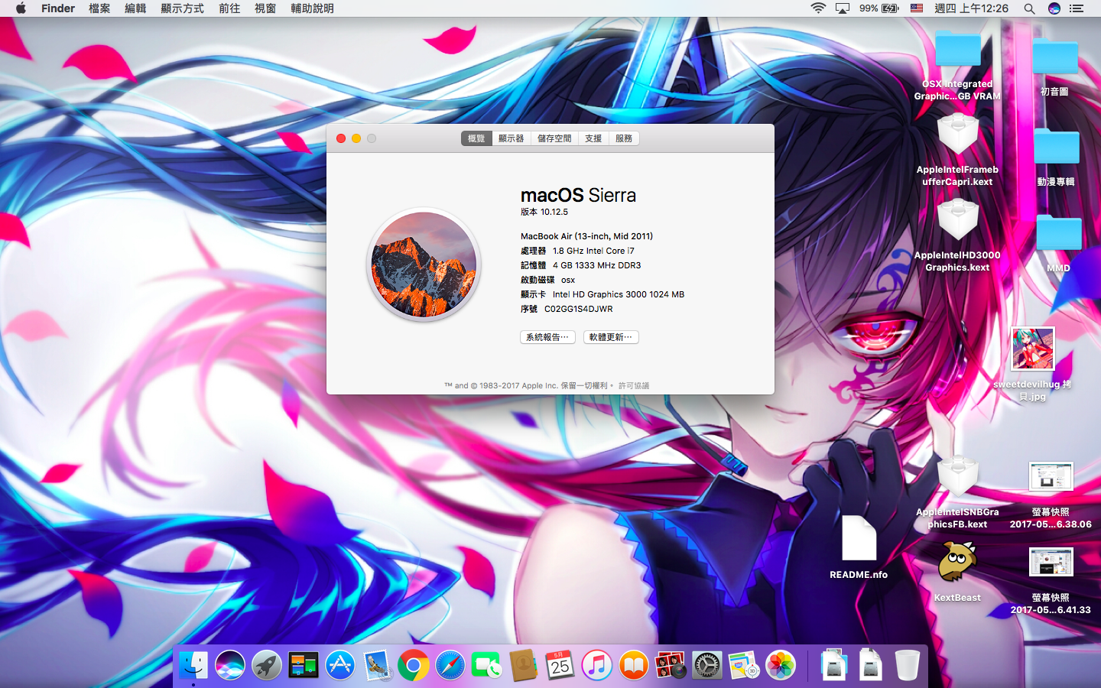Click the Siri icon in menu bar

(1054, 8)
